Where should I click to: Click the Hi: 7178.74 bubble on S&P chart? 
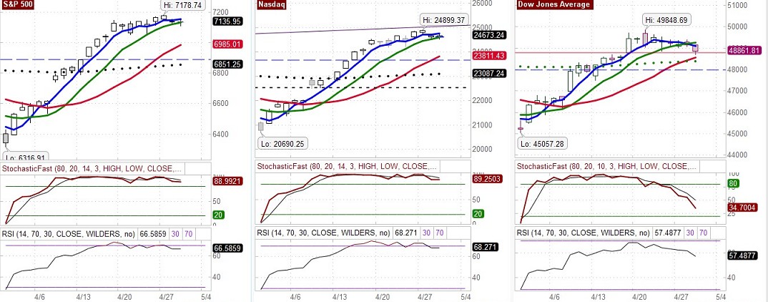pyautogui.click(x=182, y=4)
